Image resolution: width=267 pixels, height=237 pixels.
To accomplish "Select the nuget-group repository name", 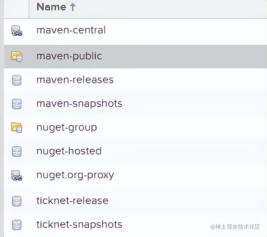I will click(66, 127).
